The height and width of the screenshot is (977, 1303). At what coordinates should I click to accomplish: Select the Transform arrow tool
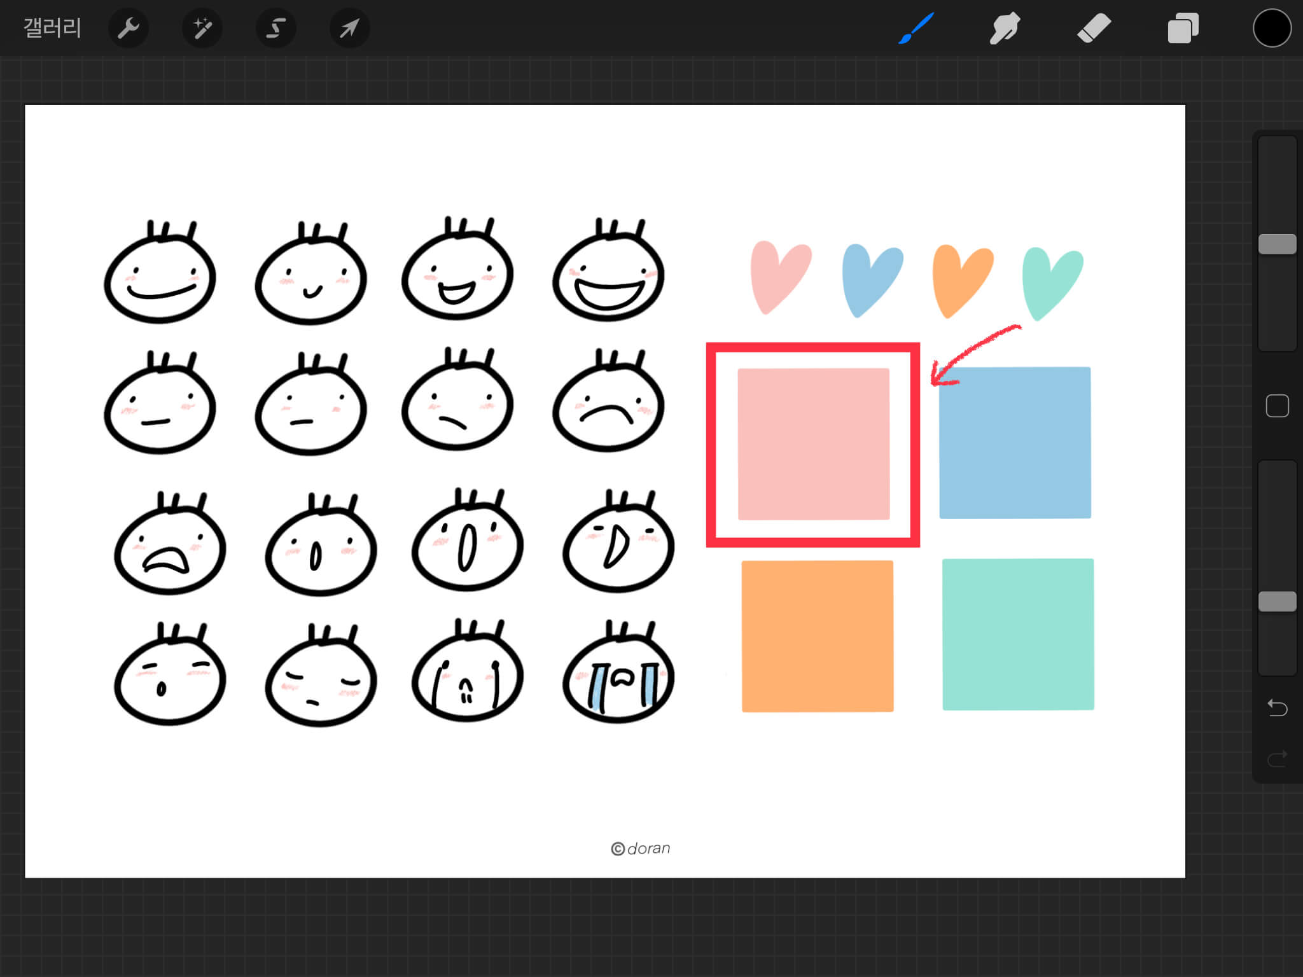349,29
